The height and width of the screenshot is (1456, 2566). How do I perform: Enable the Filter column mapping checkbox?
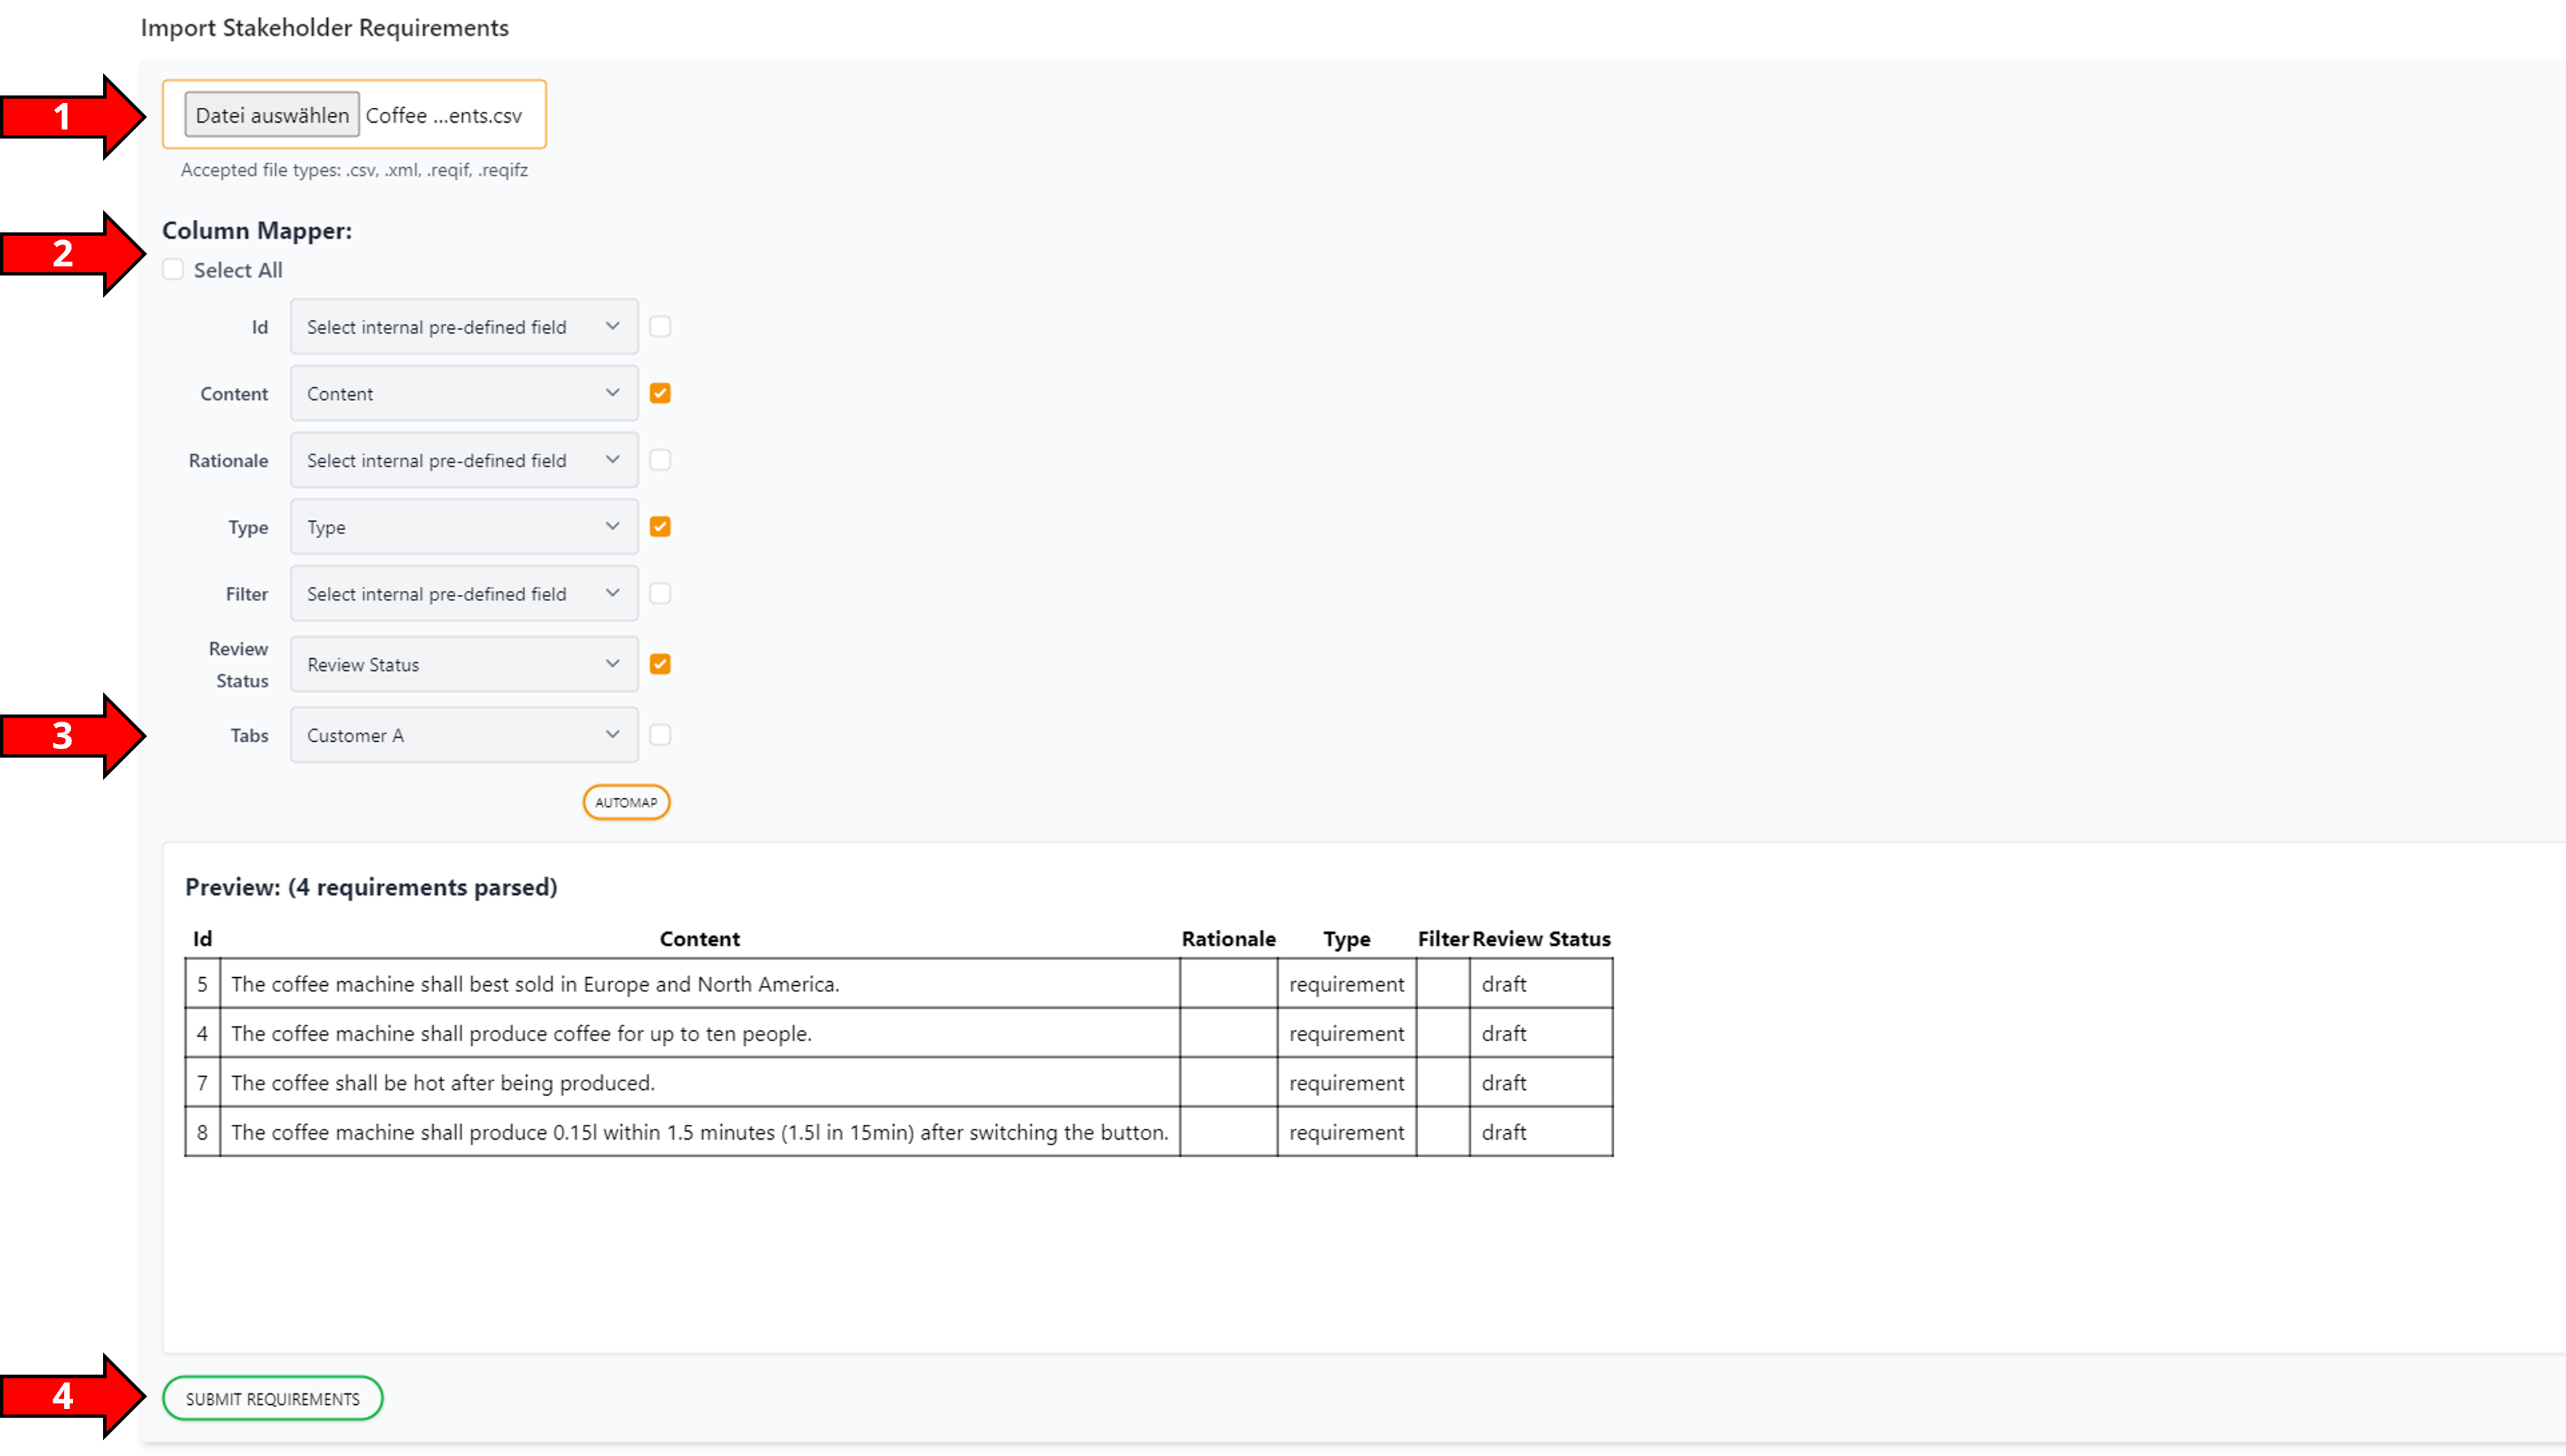coord(660,593)
